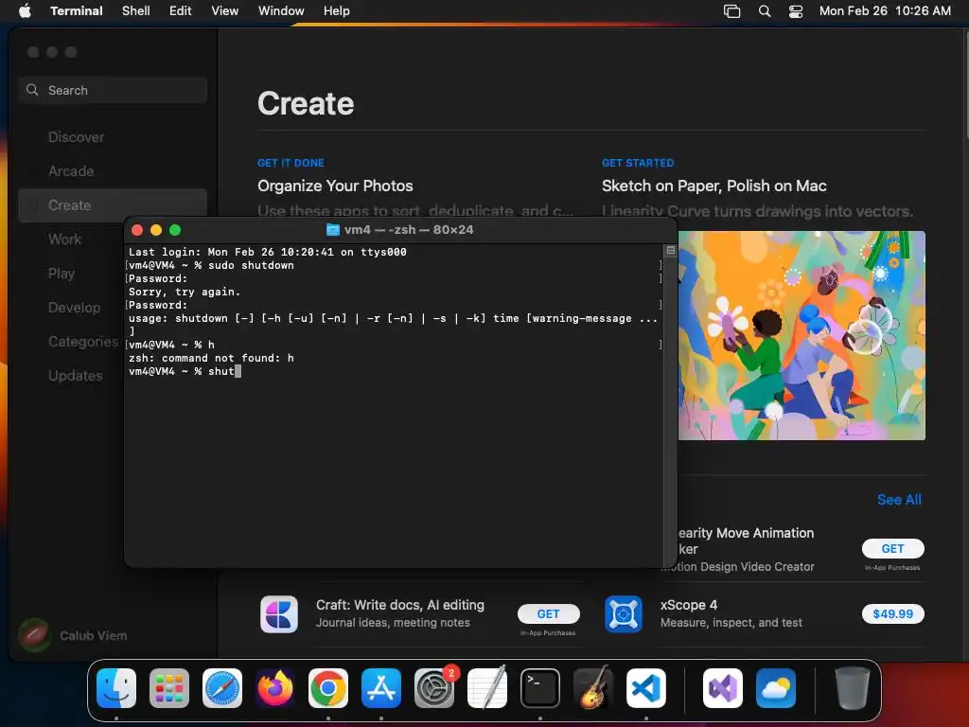Launch GarageBand from the Dock
969x727 pixels.
tap(593, 688)
